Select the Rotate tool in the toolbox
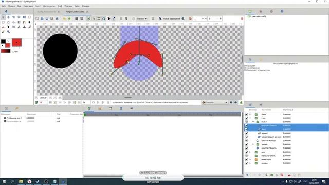Viewport: 329px width, 185px height. [19, 17]
